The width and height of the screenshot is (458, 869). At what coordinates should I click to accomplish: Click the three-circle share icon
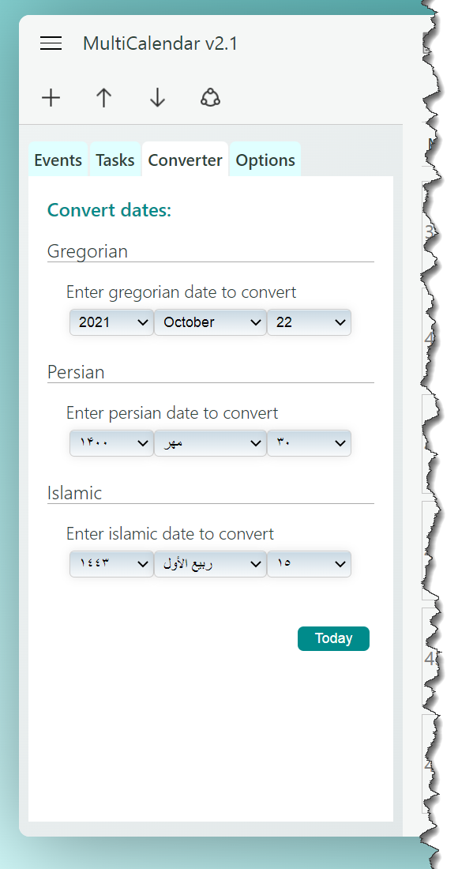pos(211,97)
